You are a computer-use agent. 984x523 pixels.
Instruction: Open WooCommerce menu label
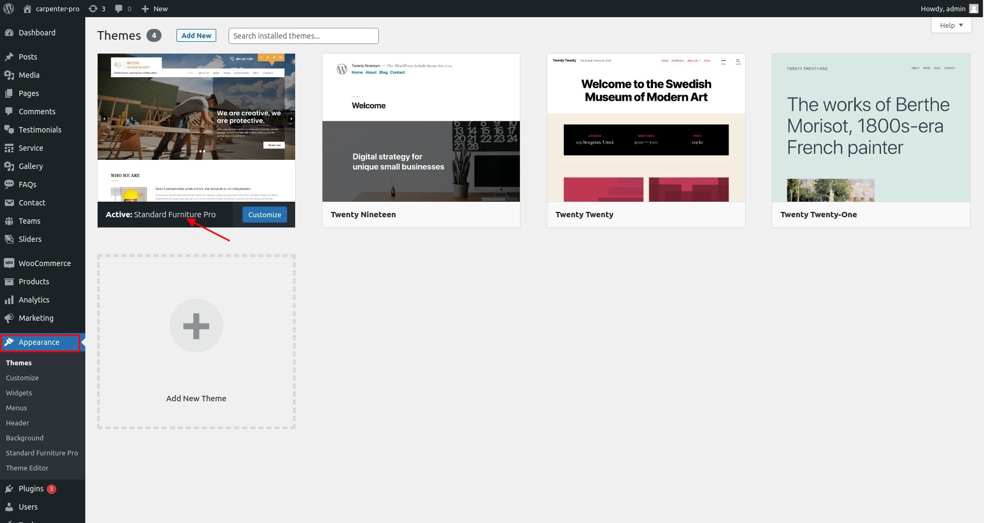pos(45,263)
